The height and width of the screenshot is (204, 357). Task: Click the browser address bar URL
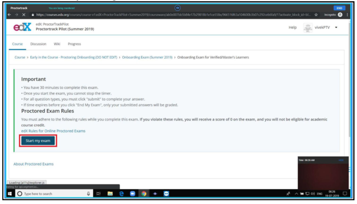(173, 15)
